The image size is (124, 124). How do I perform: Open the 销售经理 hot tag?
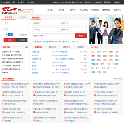click(x=95, y=64)
